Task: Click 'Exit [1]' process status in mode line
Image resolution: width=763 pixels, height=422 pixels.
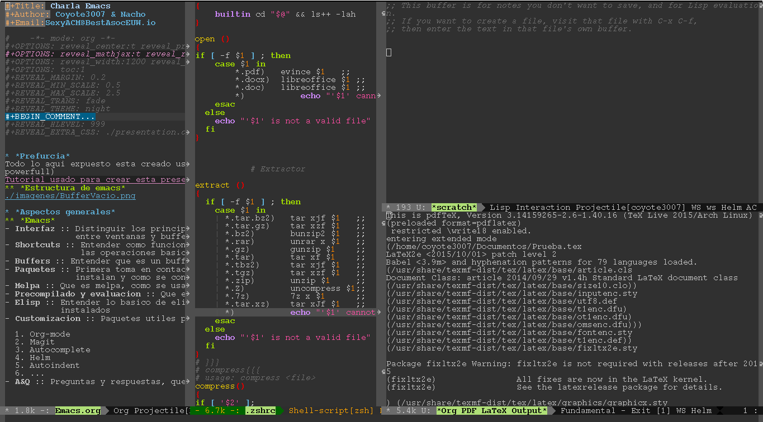Action: pyautogui.click(x=651, y=411)
